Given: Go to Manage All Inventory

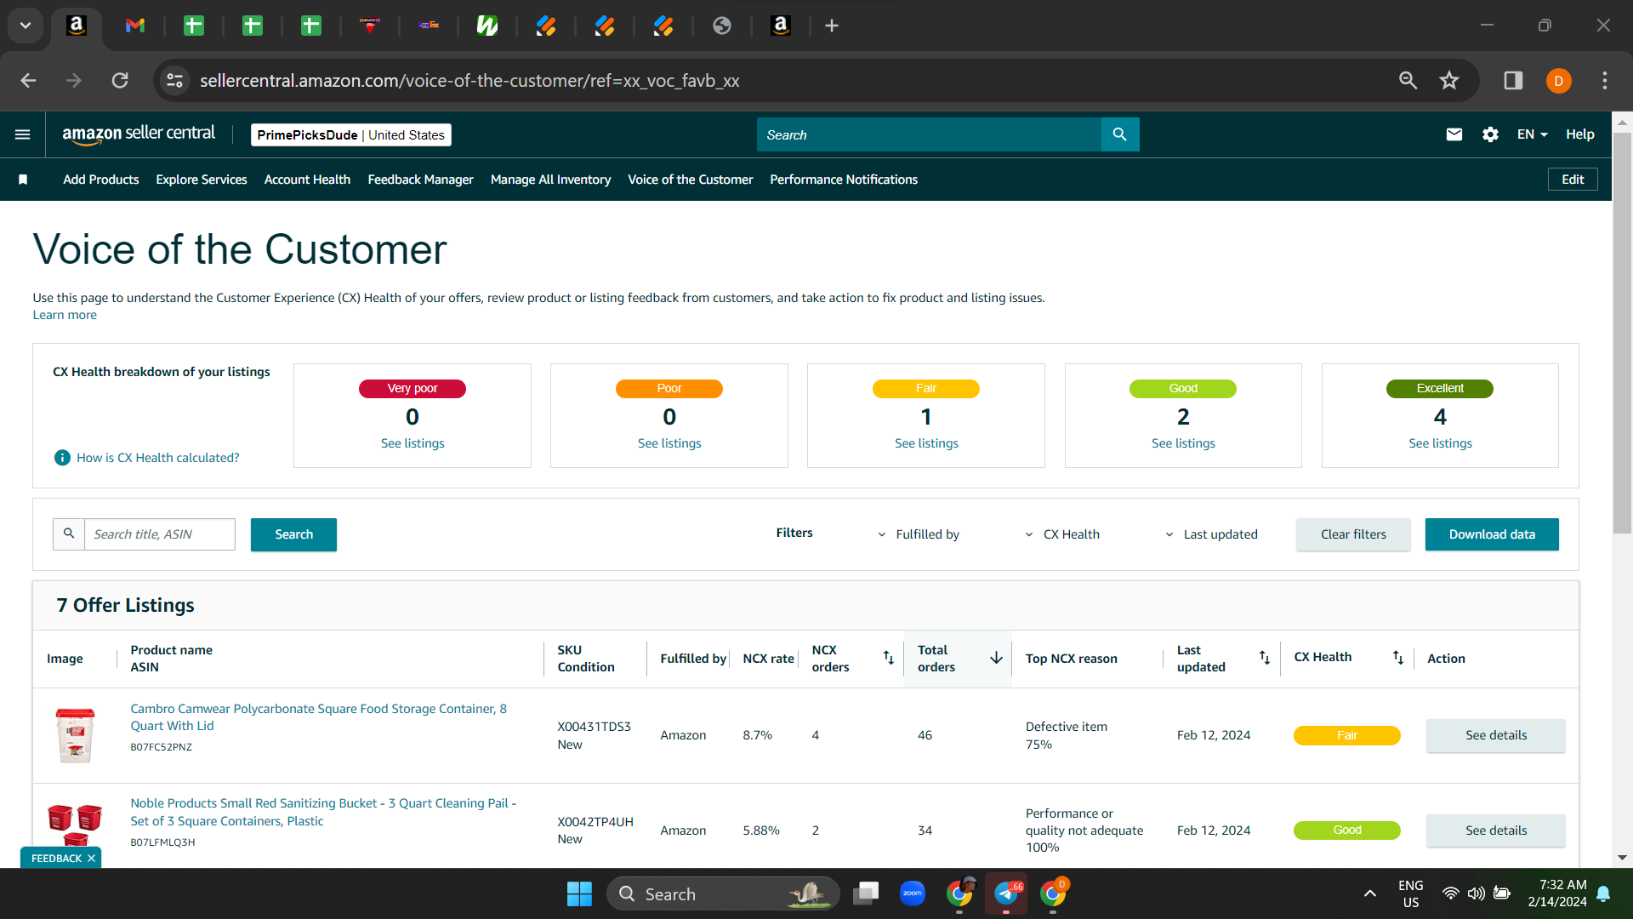Looking at the screenshot, I should 550,180.
